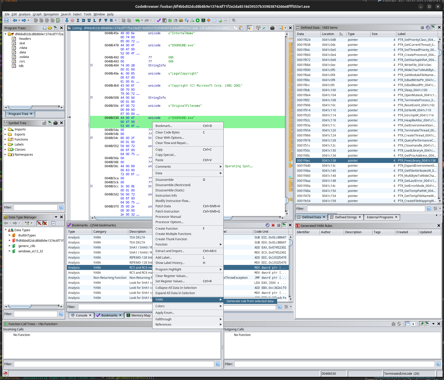This screenshot has height=380, width=444.
Task: Toggle the Bookmark (B) navigation icon
Action: [x=111, y=20]
